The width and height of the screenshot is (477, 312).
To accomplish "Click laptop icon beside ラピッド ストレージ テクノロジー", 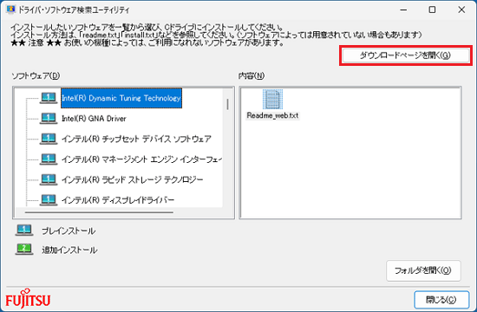I will click(x=49, y=179).
